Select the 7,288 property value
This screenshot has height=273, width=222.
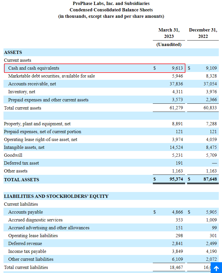pos(212,124)
